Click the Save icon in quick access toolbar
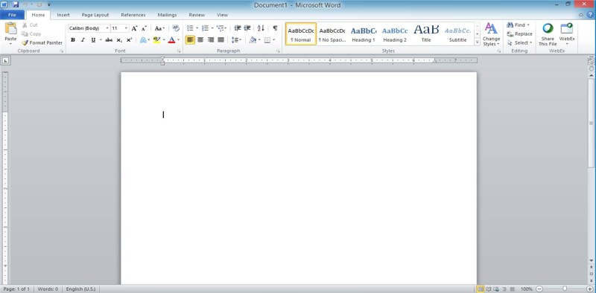596x293 pixels. [x=16, y=5]
